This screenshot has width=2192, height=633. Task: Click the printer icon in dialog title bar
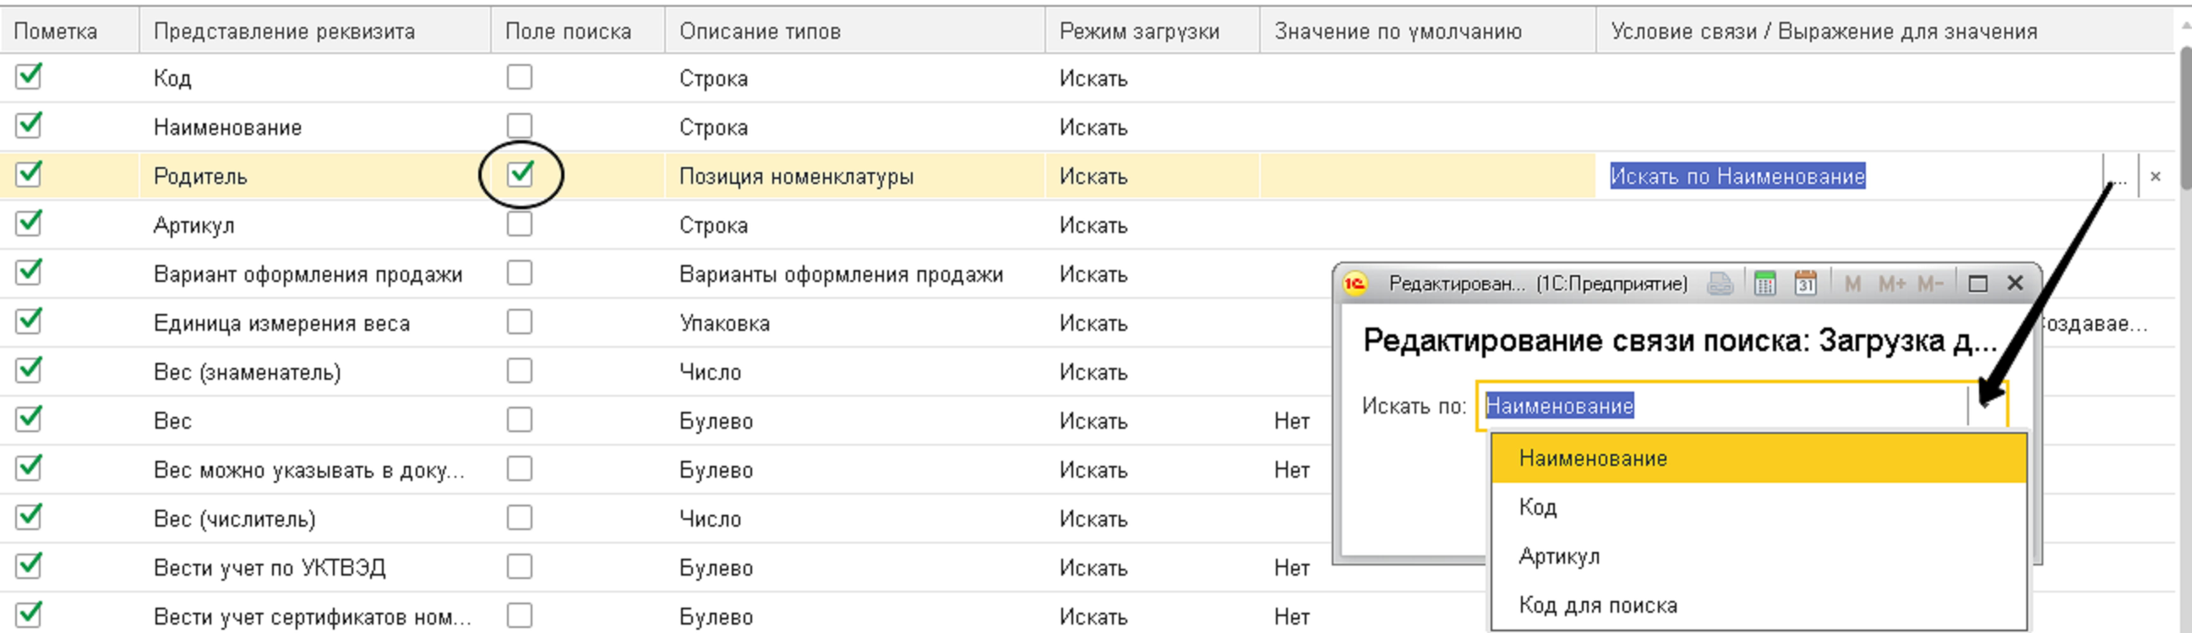coord(1720,284)
